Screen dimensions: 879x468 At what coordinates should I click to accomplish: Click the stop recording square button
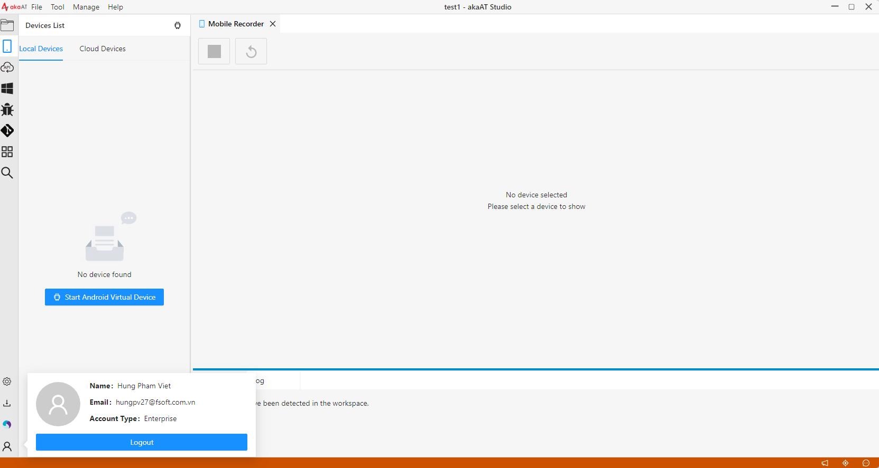[214, 51]
